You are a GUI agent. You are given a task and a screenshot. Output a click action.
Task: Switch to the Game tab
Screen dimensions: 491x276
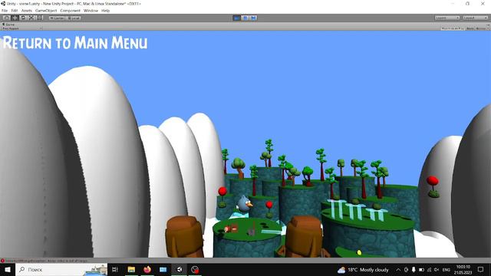coord(8,24)
